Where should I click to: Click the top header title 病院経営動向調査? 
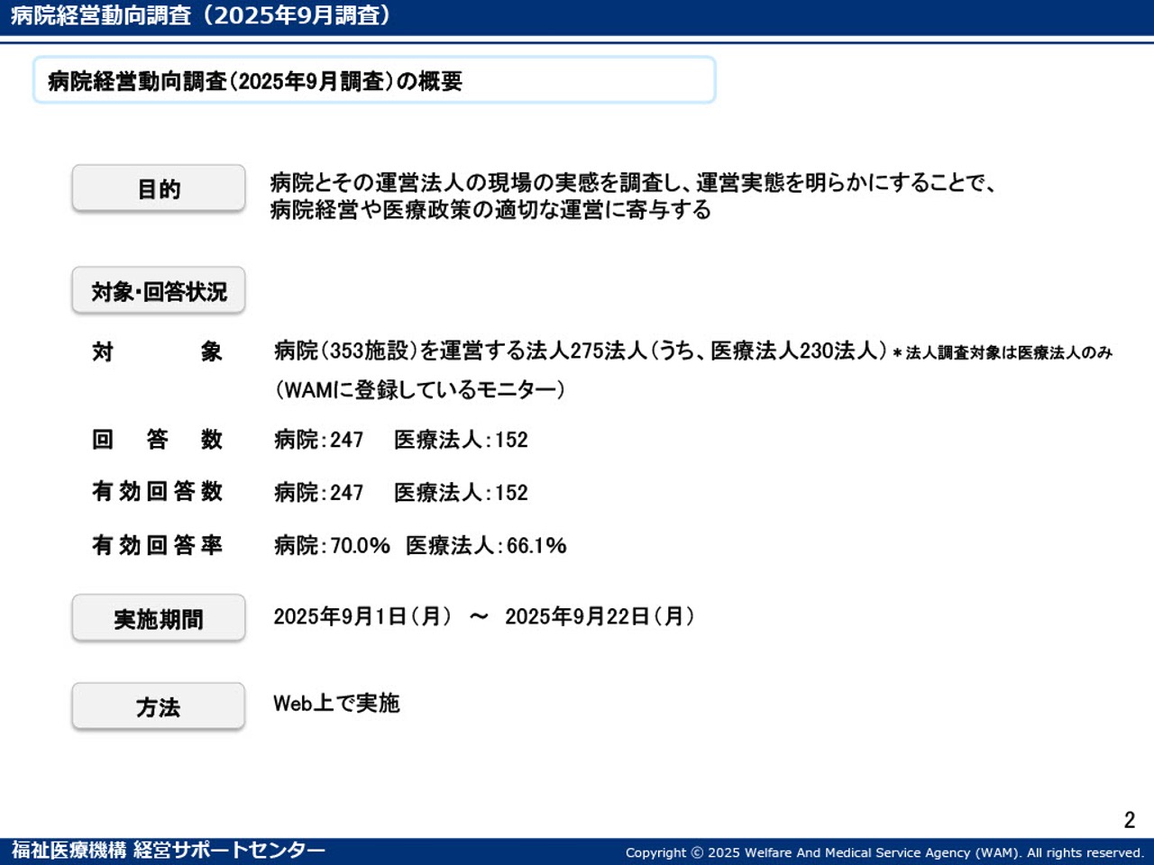point(200,15)
